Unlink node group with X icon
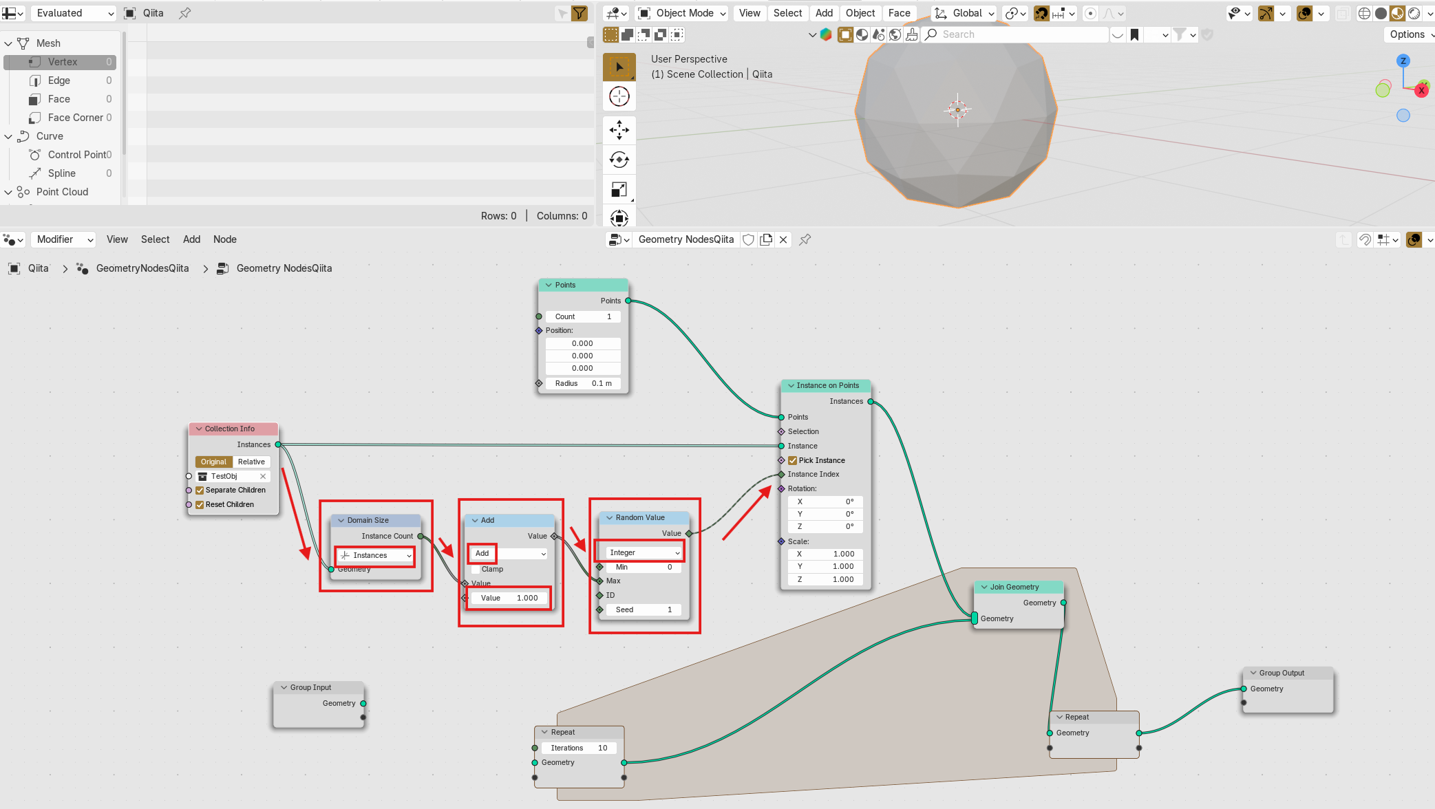 click(x=783, y=239)
